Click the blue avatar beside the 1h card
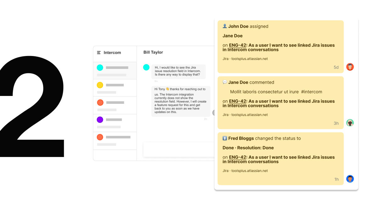Viewport: 365px width, 207px height. (x=350, y=179)
